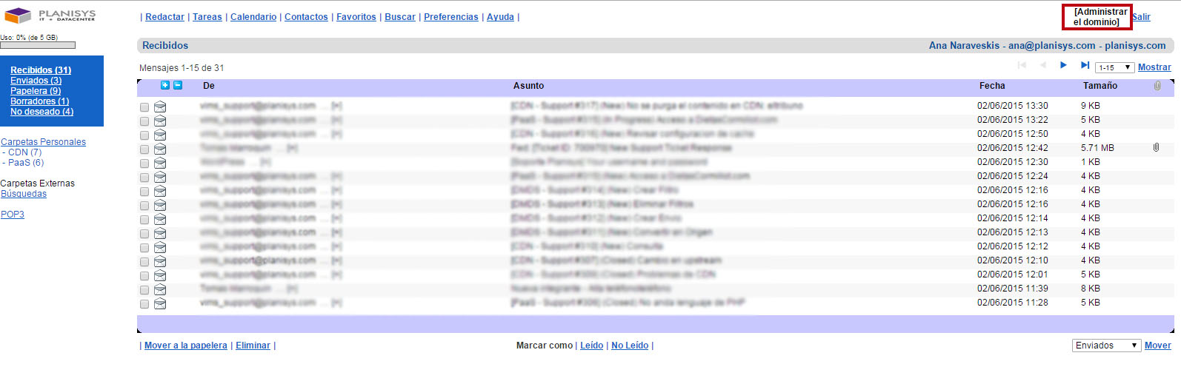Tick the checkbox for the 12:24 message
The image size is (1181, 384).
click(144, 178)
